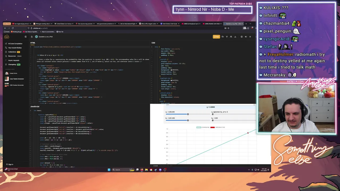The image size is (340, 191).
Task: Open Changelog in the sidebar
Action: click(x=12, y=64)
